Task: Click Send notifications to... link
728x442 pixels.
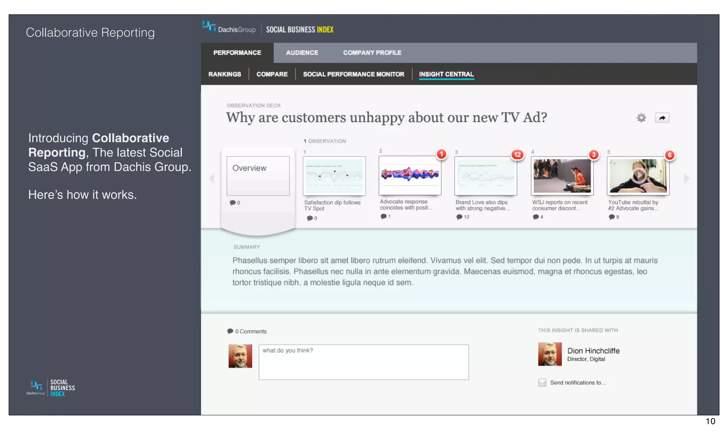Action: point(578,383)
